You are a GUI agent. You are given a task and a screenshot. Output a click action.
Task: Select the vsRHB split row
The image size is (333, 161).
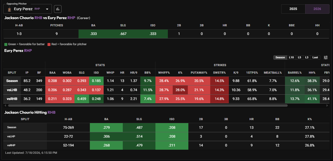(166, 99)
